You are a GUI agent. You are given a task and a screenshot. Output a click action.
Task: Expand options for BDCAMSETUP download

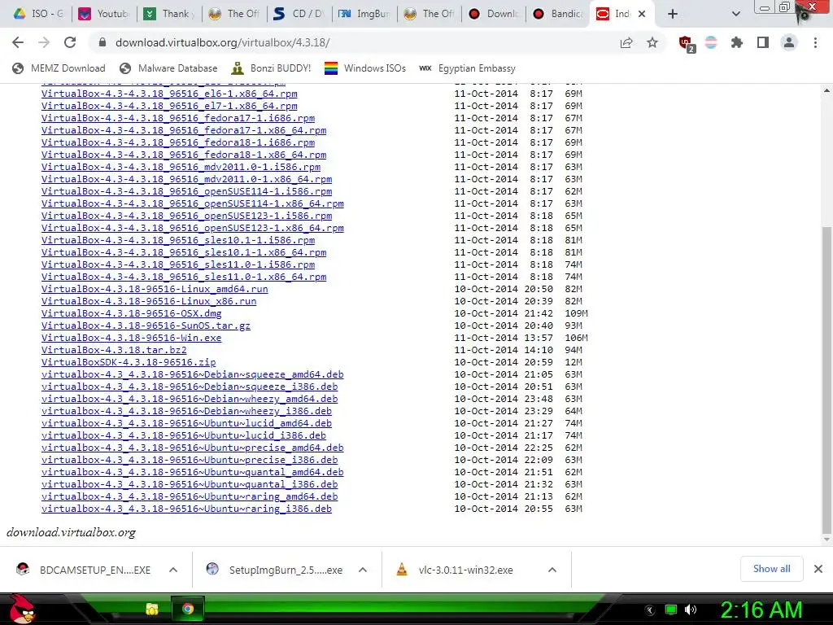[173, 570]
